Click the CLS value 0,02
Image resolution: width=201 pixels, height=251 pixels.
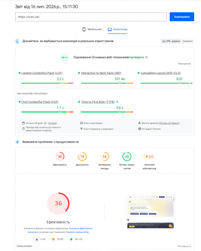(x=179, y=79)
